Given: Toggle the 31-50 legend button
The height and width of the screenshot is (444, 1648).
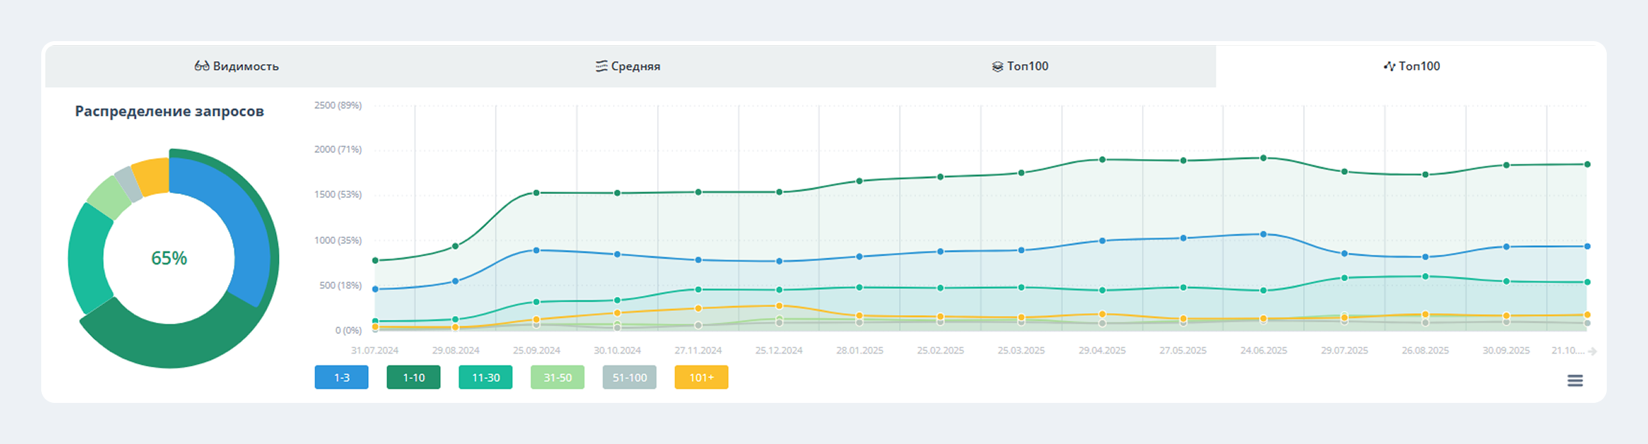Looking at the screenshot, I should coord(557,378).
